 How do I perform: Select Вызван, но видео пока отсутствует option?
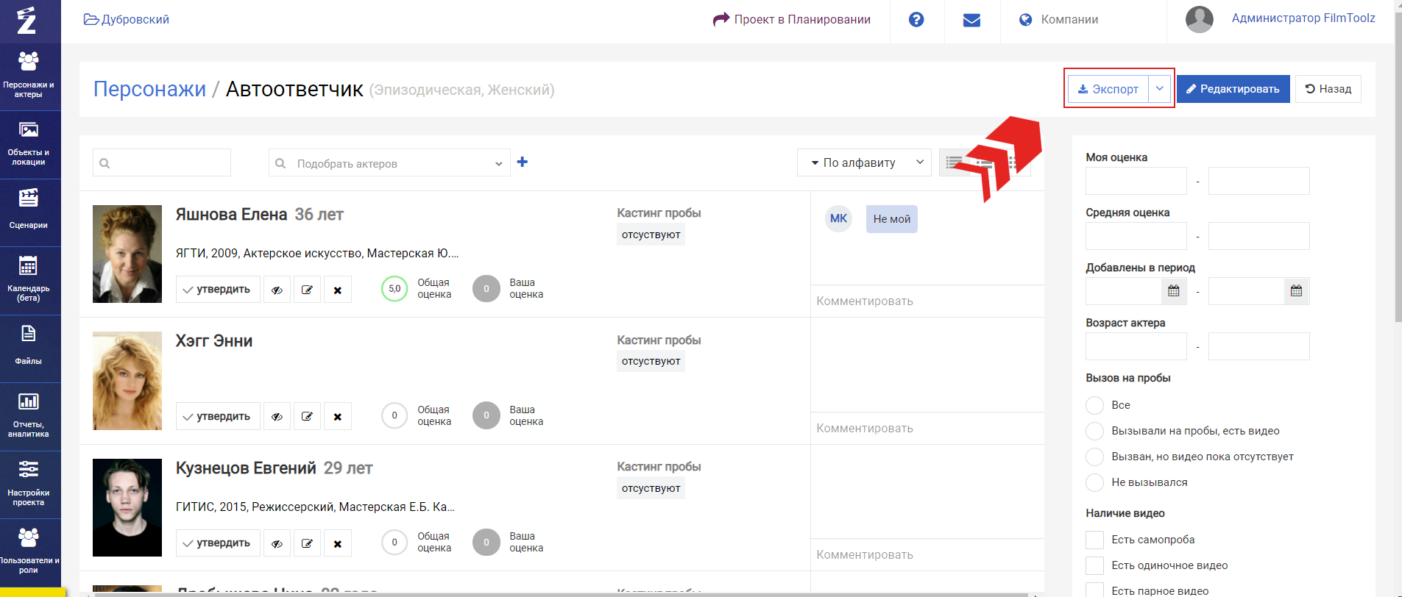[1095, 457]
